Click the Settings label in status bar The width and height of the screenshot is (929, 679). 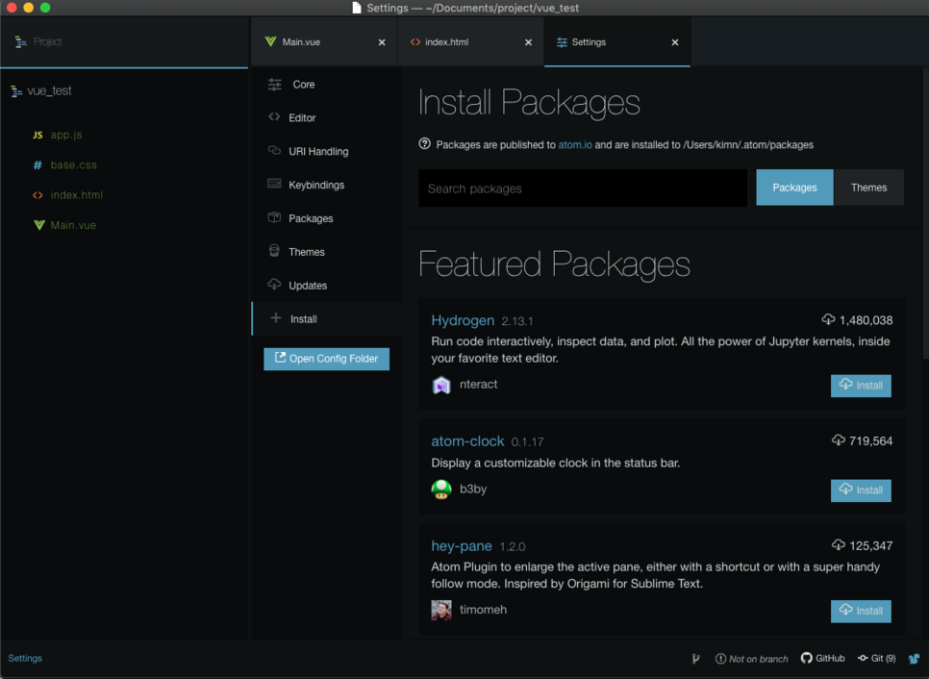(25, 658)
